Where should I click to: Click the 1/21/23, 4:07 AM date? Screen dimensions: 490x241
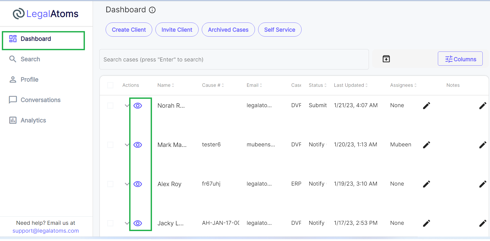tap(356, 105)
